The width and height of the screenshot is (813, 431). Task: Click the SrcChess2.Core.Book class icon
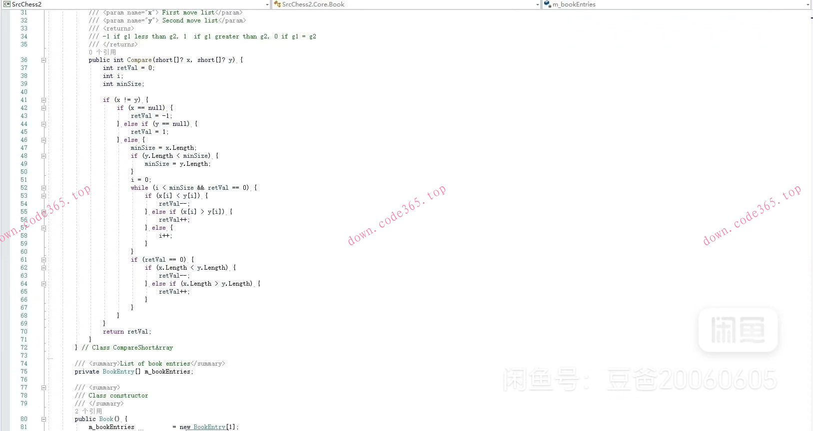(277, 4)
